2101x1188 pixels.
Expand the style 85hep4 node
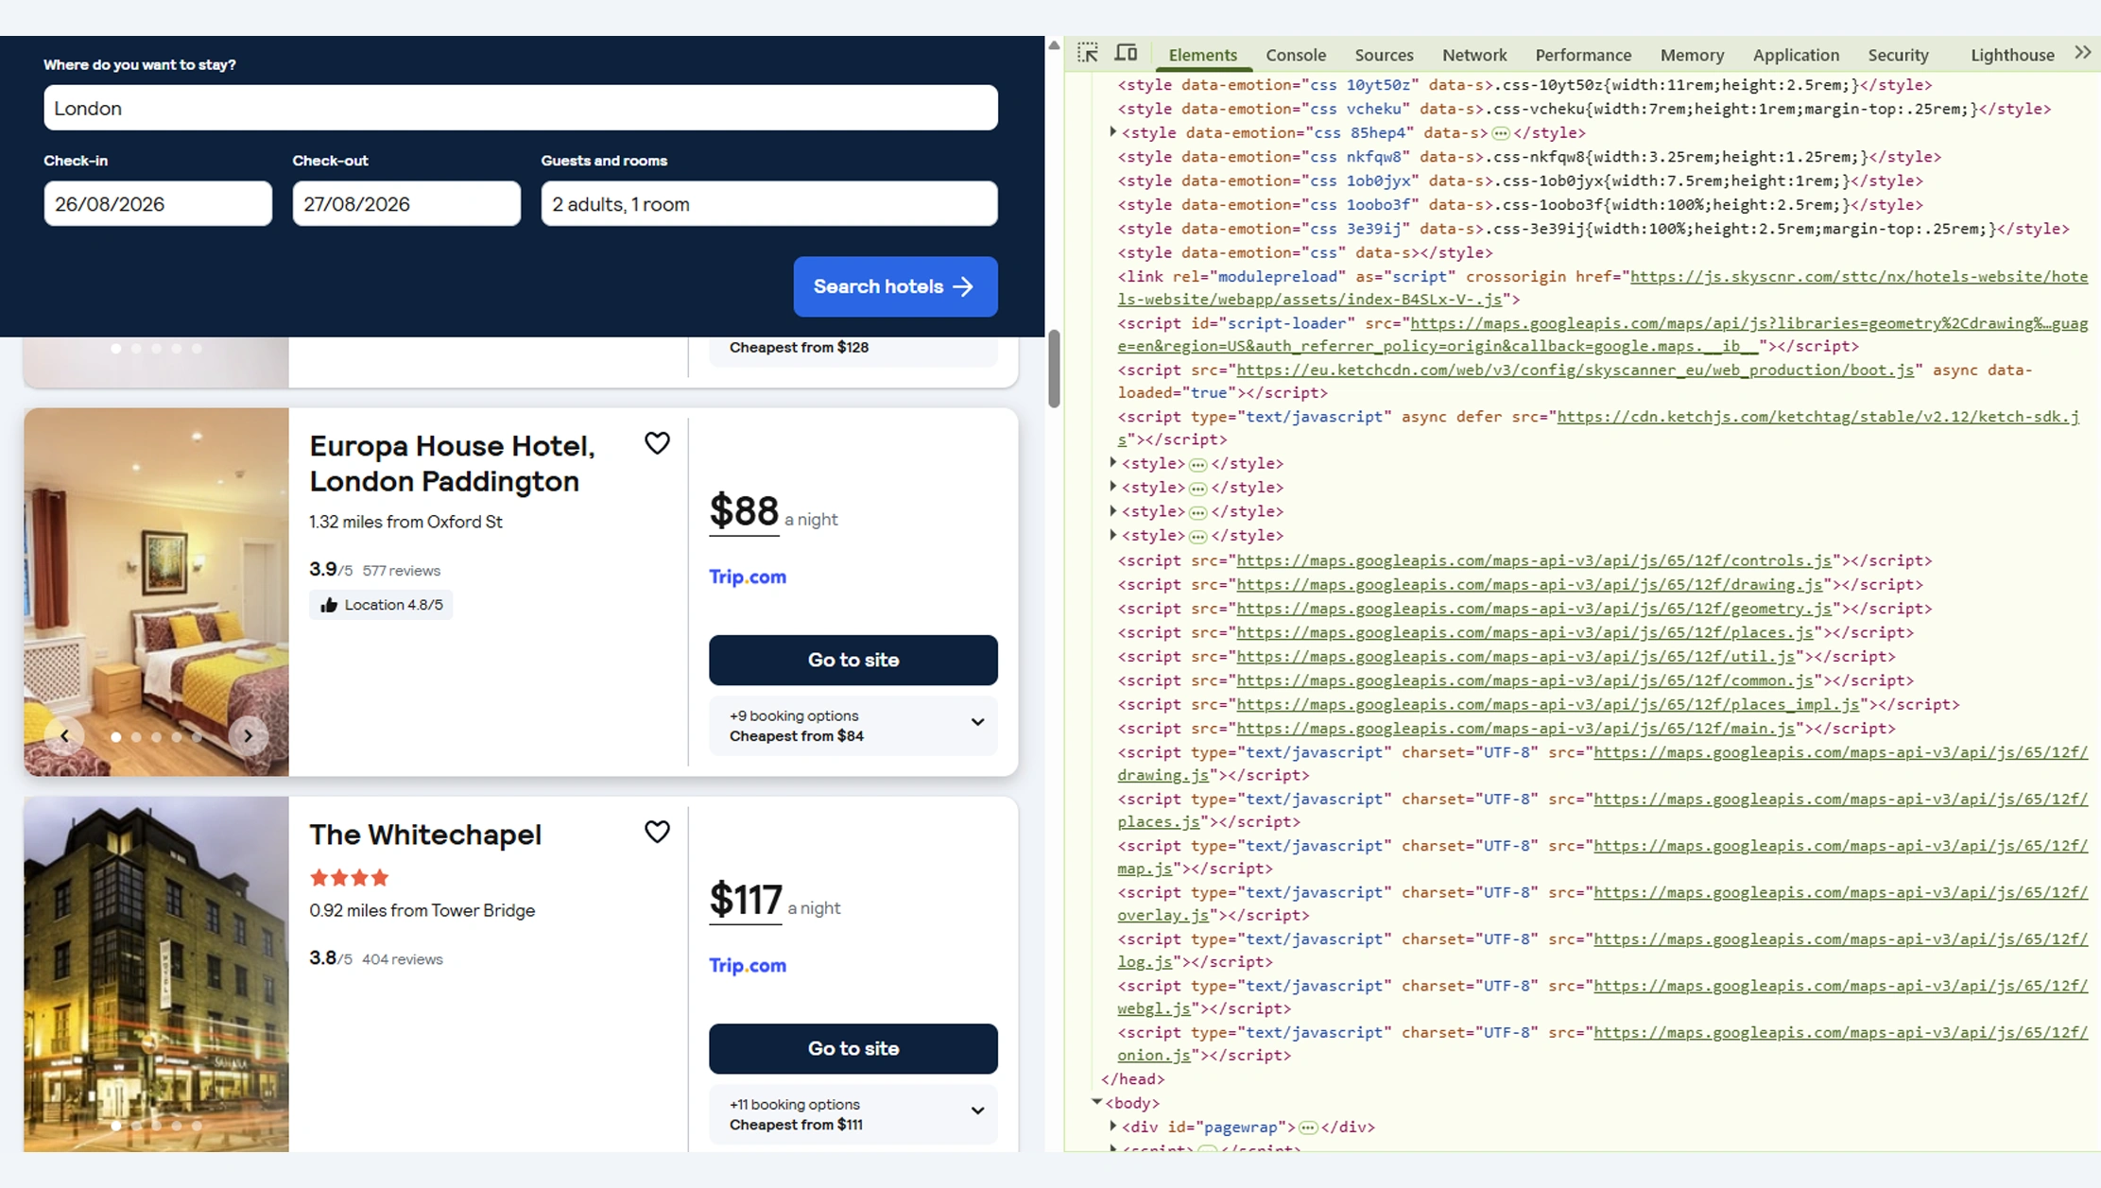click(1112, 132)
